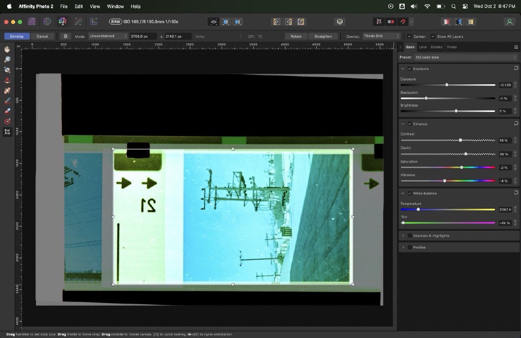Select the Red Eye Removal tool
The image size is (521, 338).
(7, 80)
